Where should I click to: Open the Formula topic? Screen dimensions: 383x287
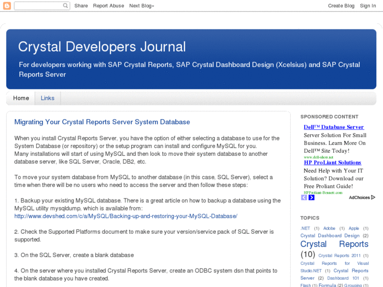click(x=327, y=285)
